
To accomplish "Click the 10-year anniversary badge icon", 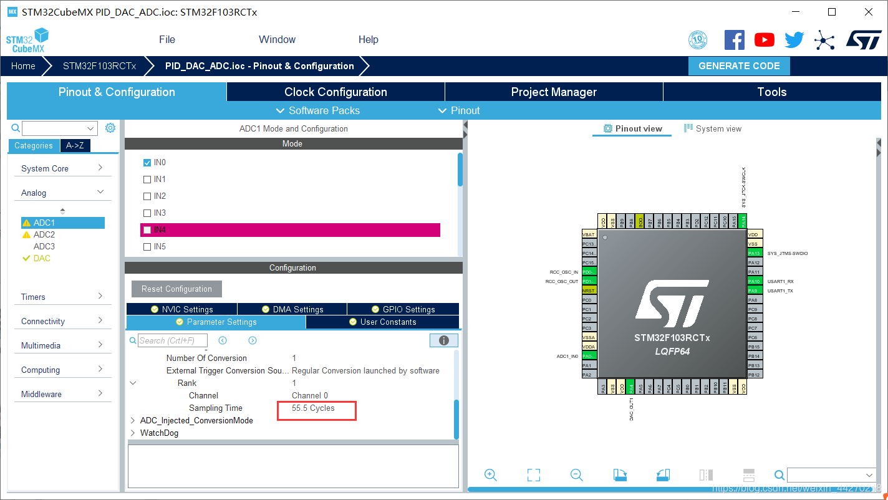I will pyautogui.click(x=698, y=40).
